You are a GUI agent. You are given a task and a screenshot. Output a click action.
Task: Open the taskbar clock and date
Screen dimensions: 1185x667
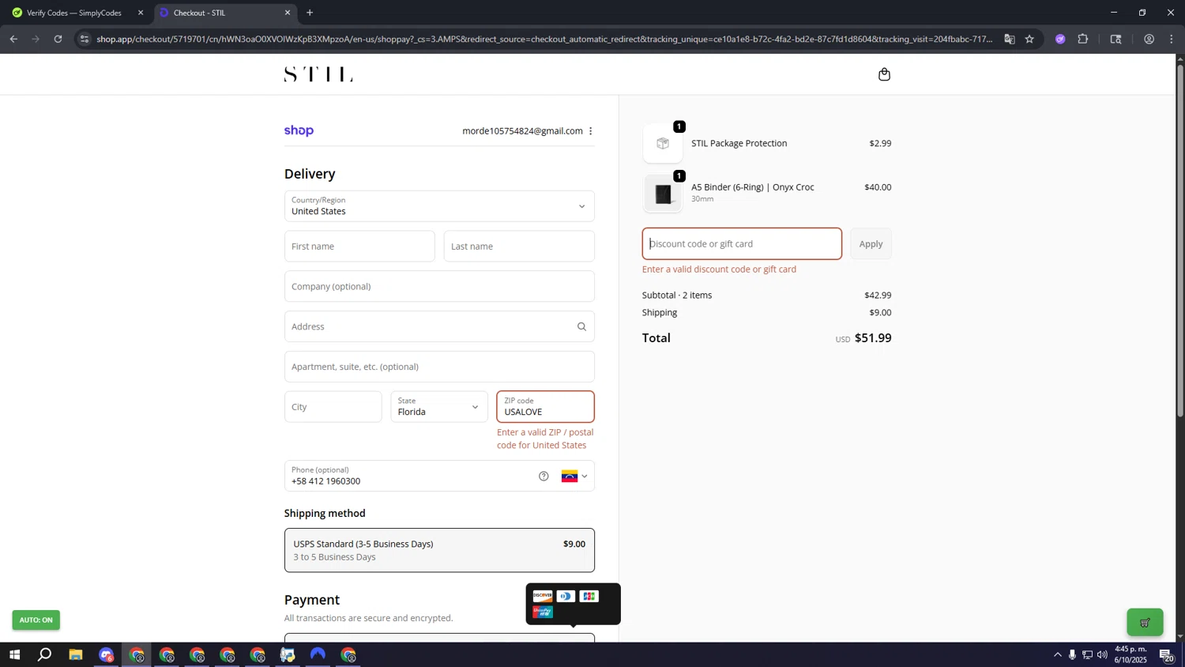[1130, 654]
